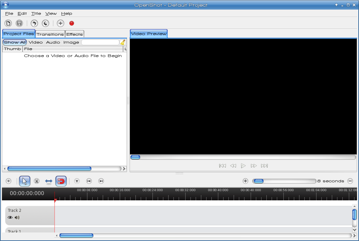Screen dimensions: 359x241
Task: Redo the last action in the toolbar
Action: click(45, 23)
